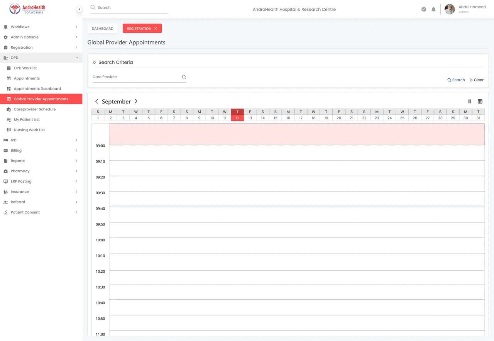Click the Pharmacy icon in sidebar
The image size is (494, 341).
click(5, 171)
